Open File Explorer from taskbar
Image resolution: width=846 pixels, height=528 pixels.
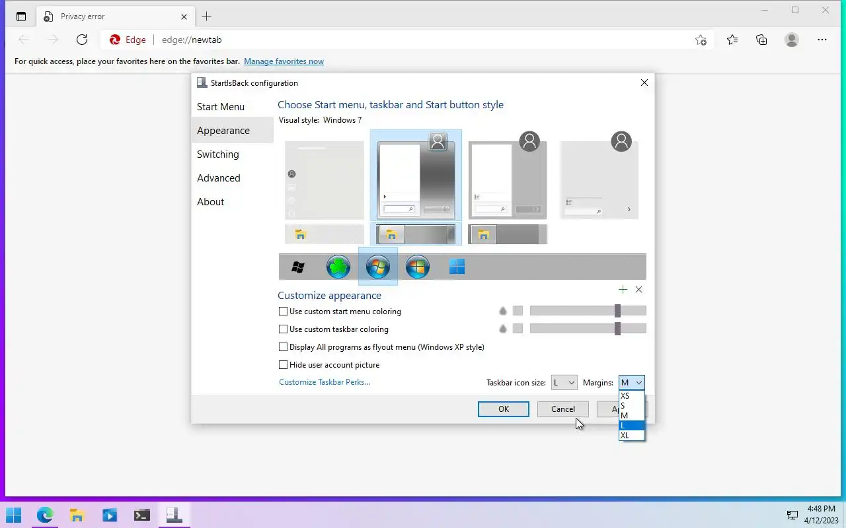(x=77, y=515)
